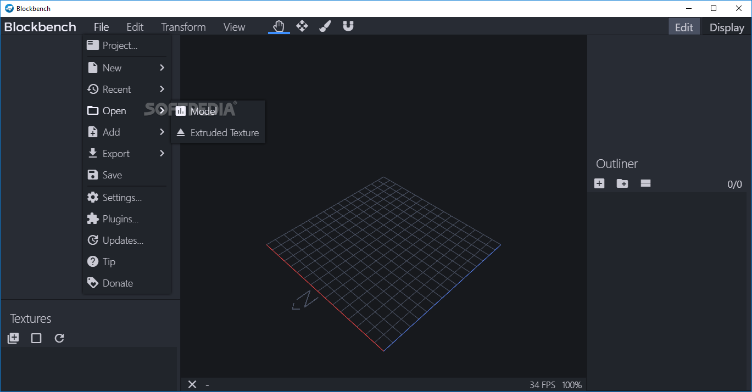
Task: Choose Extruded Texture from Open submenu
Action: click(218, 132)
